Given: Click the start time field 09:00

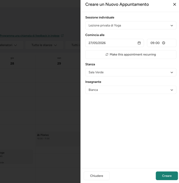Looking at the screenshot, I should (x=162, y=43).
